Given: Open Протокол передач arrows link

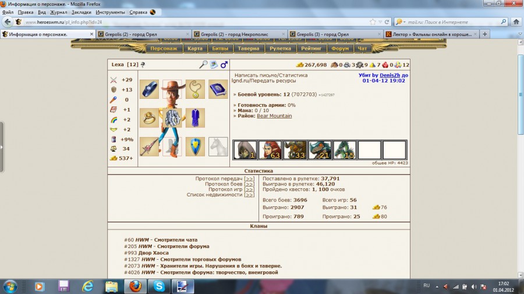Looking at the screenshot, I should click(x=249, y=179).
